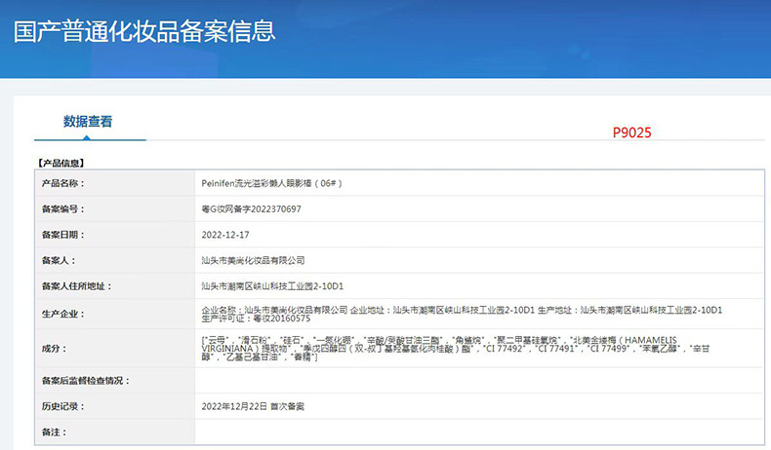Viewport: 771px width, 450px height.
Task: Click the 备注 label
Action: [x=54, y=432]
